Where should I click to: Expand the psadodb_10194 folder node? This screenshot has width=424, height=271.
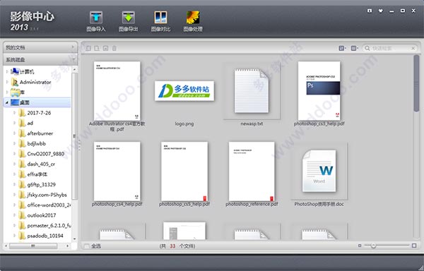tap(14, 236)
